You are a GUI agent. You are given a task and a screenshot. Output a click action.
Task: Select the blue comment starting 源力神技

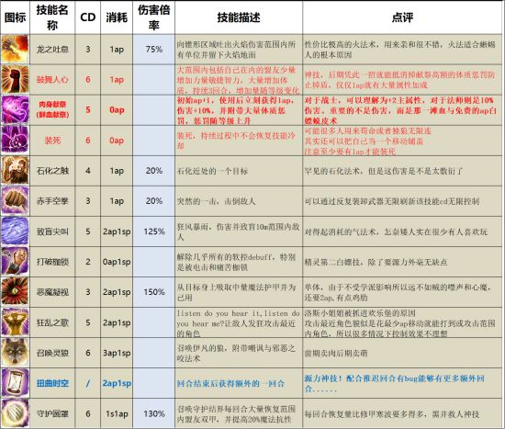pyautogui.click(x=395, y=383)
